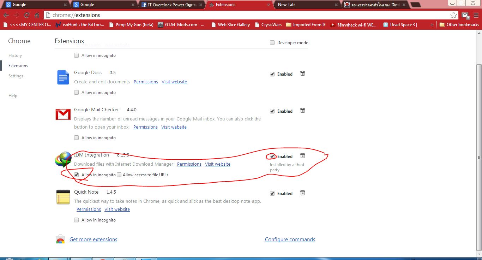
Task: Go back with the browser back arrow
Action: point(6,15)
